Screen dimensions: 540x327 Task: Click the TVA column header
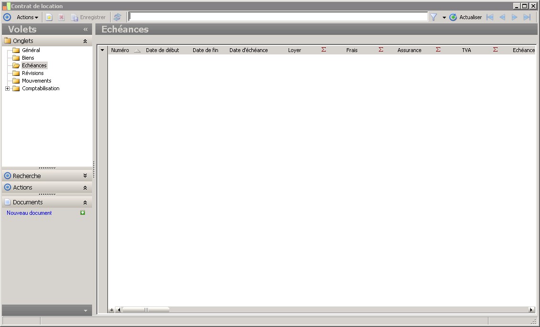click(x=467, y=50)
